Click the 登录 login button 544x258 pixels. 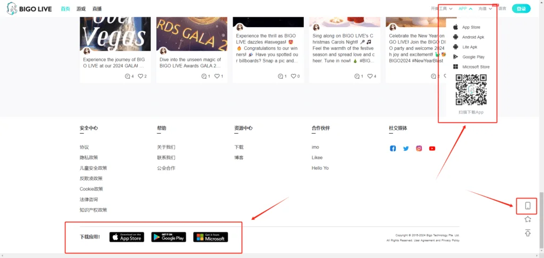[x=521, y=8]
